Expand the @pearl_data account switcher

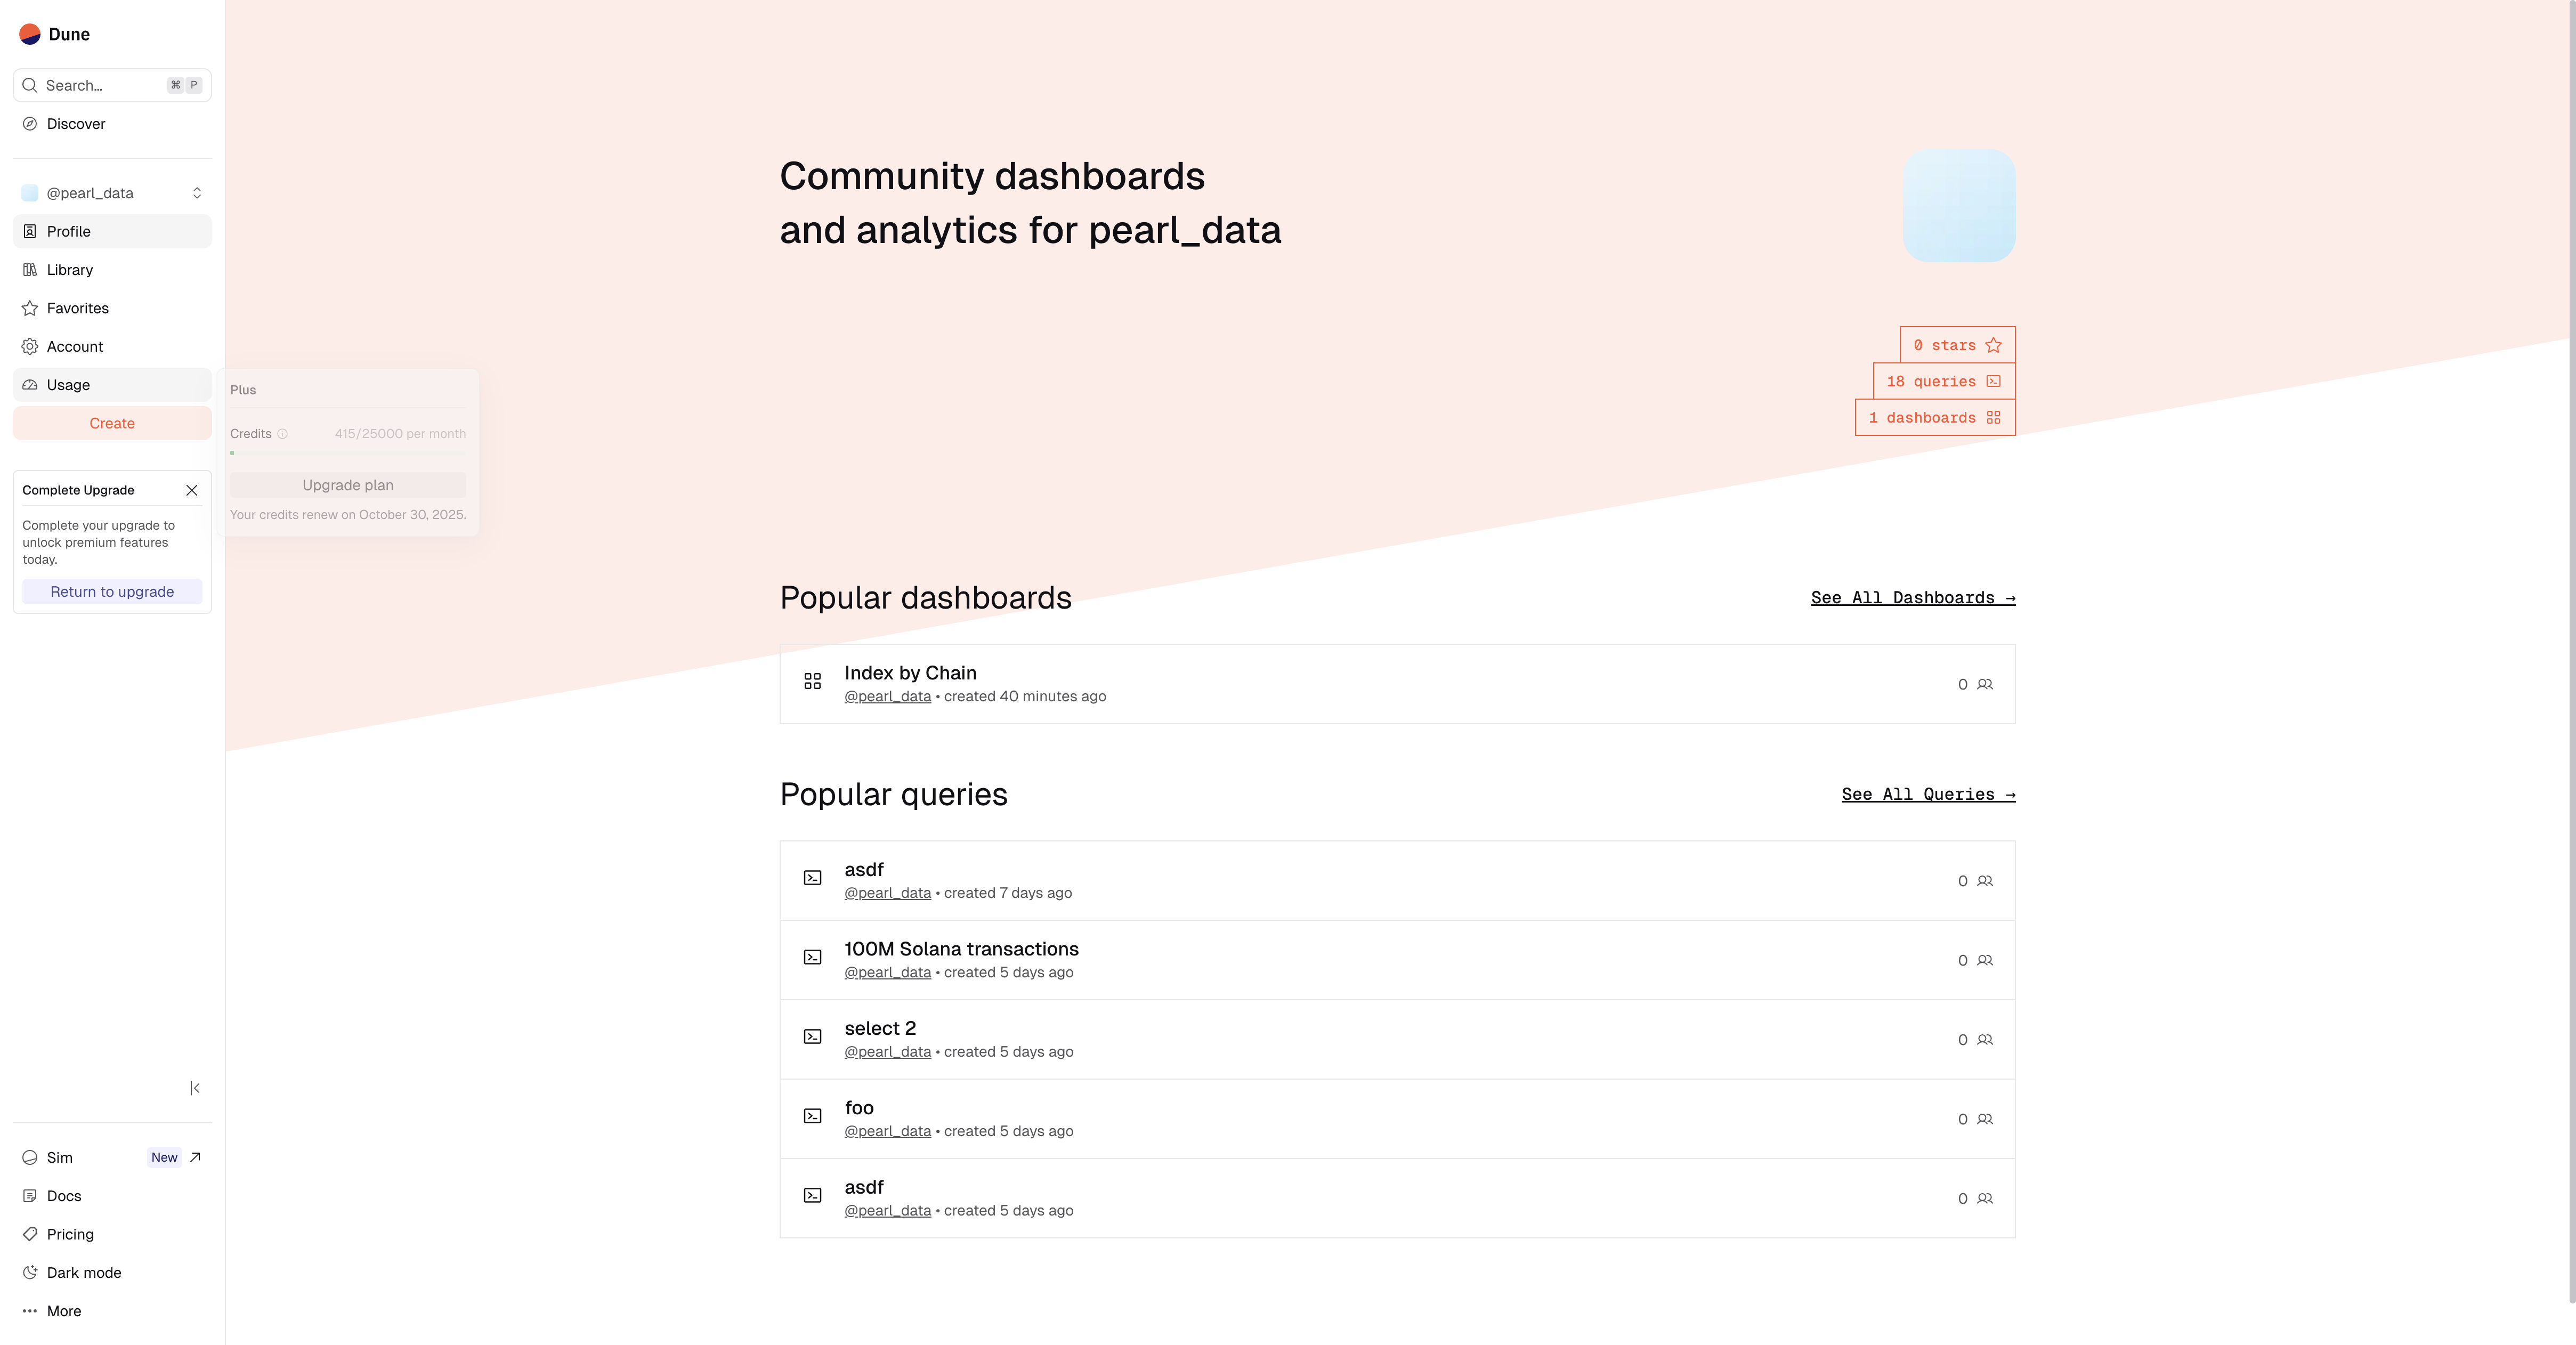[x=196, y=193]
